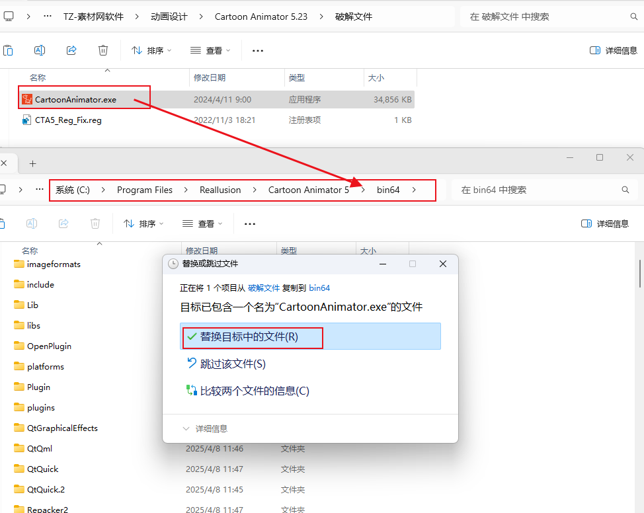Viewport: 644px width, 513px height.
Task: Click the CartoonAnimator.exe application icon
Action: pyautogui.click(x=27, y=99)
